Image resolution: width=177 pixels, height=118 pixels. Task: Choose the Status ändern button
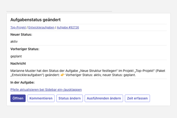click(x=70, y=98)
